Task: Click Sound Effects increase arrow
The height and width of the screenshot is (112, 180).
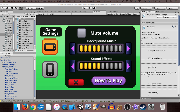Action: [129, 66]
